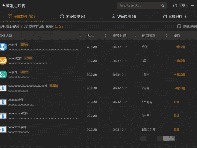Viewport: 197px width, 148px height.
Task: Click the sort arrows on 安装时间 column
Action: click(x=135, y=36)
